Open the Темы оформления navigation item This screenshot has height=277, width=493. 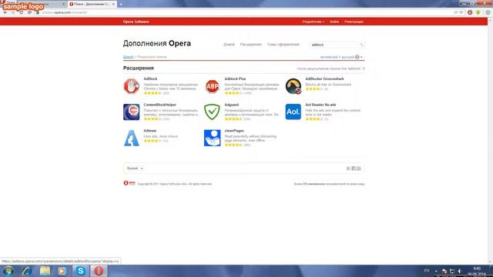tap(283, 45)
